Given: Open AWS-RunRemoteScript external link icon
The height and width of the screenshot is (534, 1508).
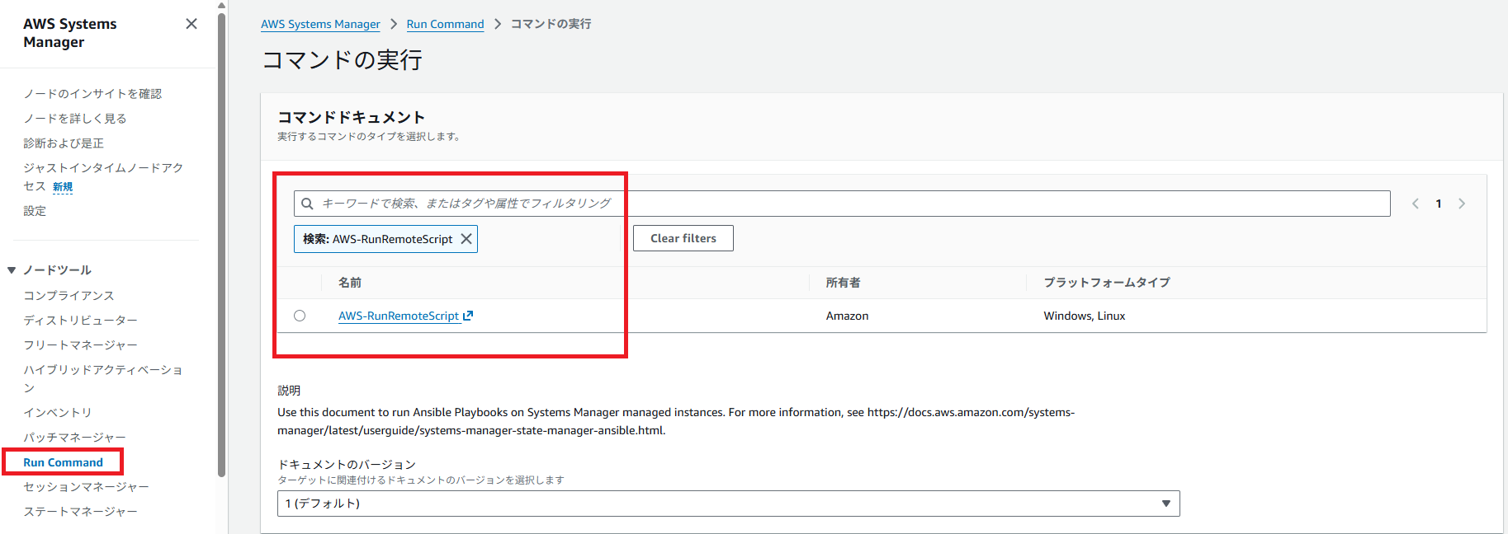Looking at the screenshot, I should 469,316.
